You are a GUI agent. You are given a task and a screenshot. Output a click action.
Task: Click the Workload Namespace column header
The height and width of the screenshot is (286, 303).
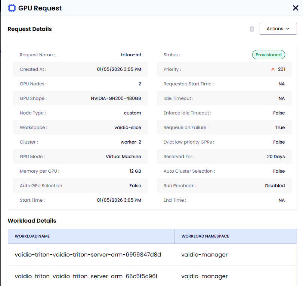coord(205,236)
